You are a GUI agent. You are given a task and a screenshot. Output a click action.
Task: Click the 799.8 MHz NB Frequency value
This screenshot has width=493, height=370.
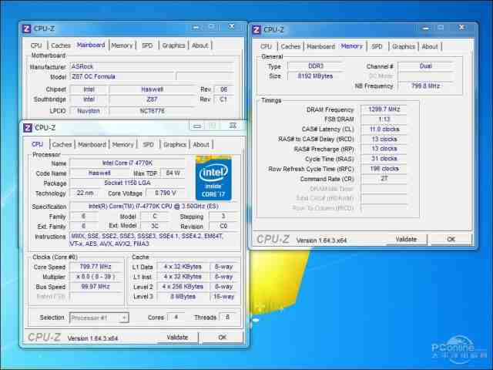tap(425, 86)
